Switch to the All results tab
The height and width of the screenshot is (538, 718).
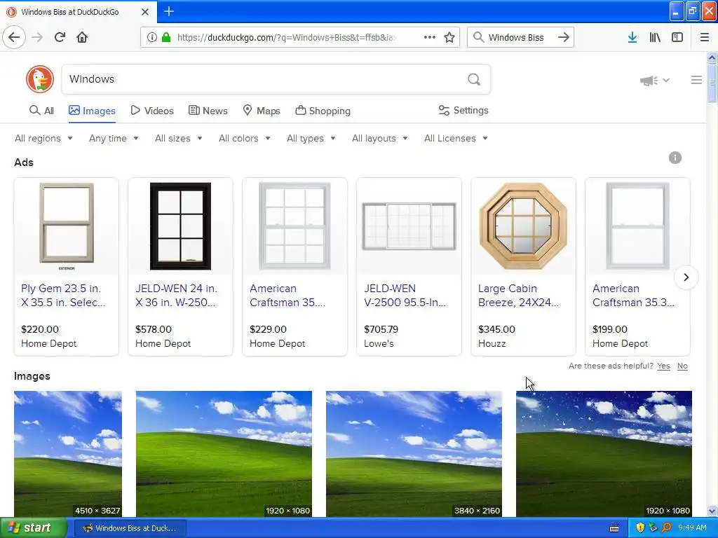click(x=41, y=111)
